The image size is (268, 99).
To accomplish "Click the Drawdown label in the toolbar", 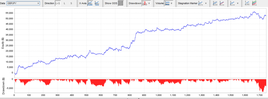I will point(135,3).
